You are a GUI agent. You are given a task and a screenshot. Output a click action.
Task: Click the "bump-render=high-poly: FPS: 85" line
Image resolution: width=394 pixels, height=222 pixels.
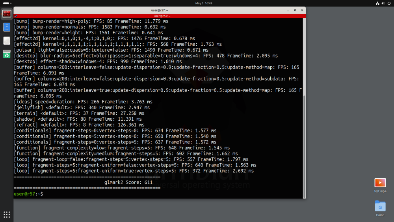point(91,21)
